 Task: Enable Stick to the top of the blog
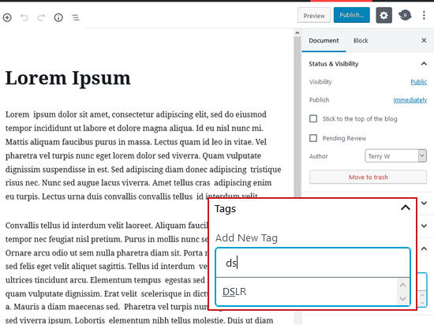[313, 118]
